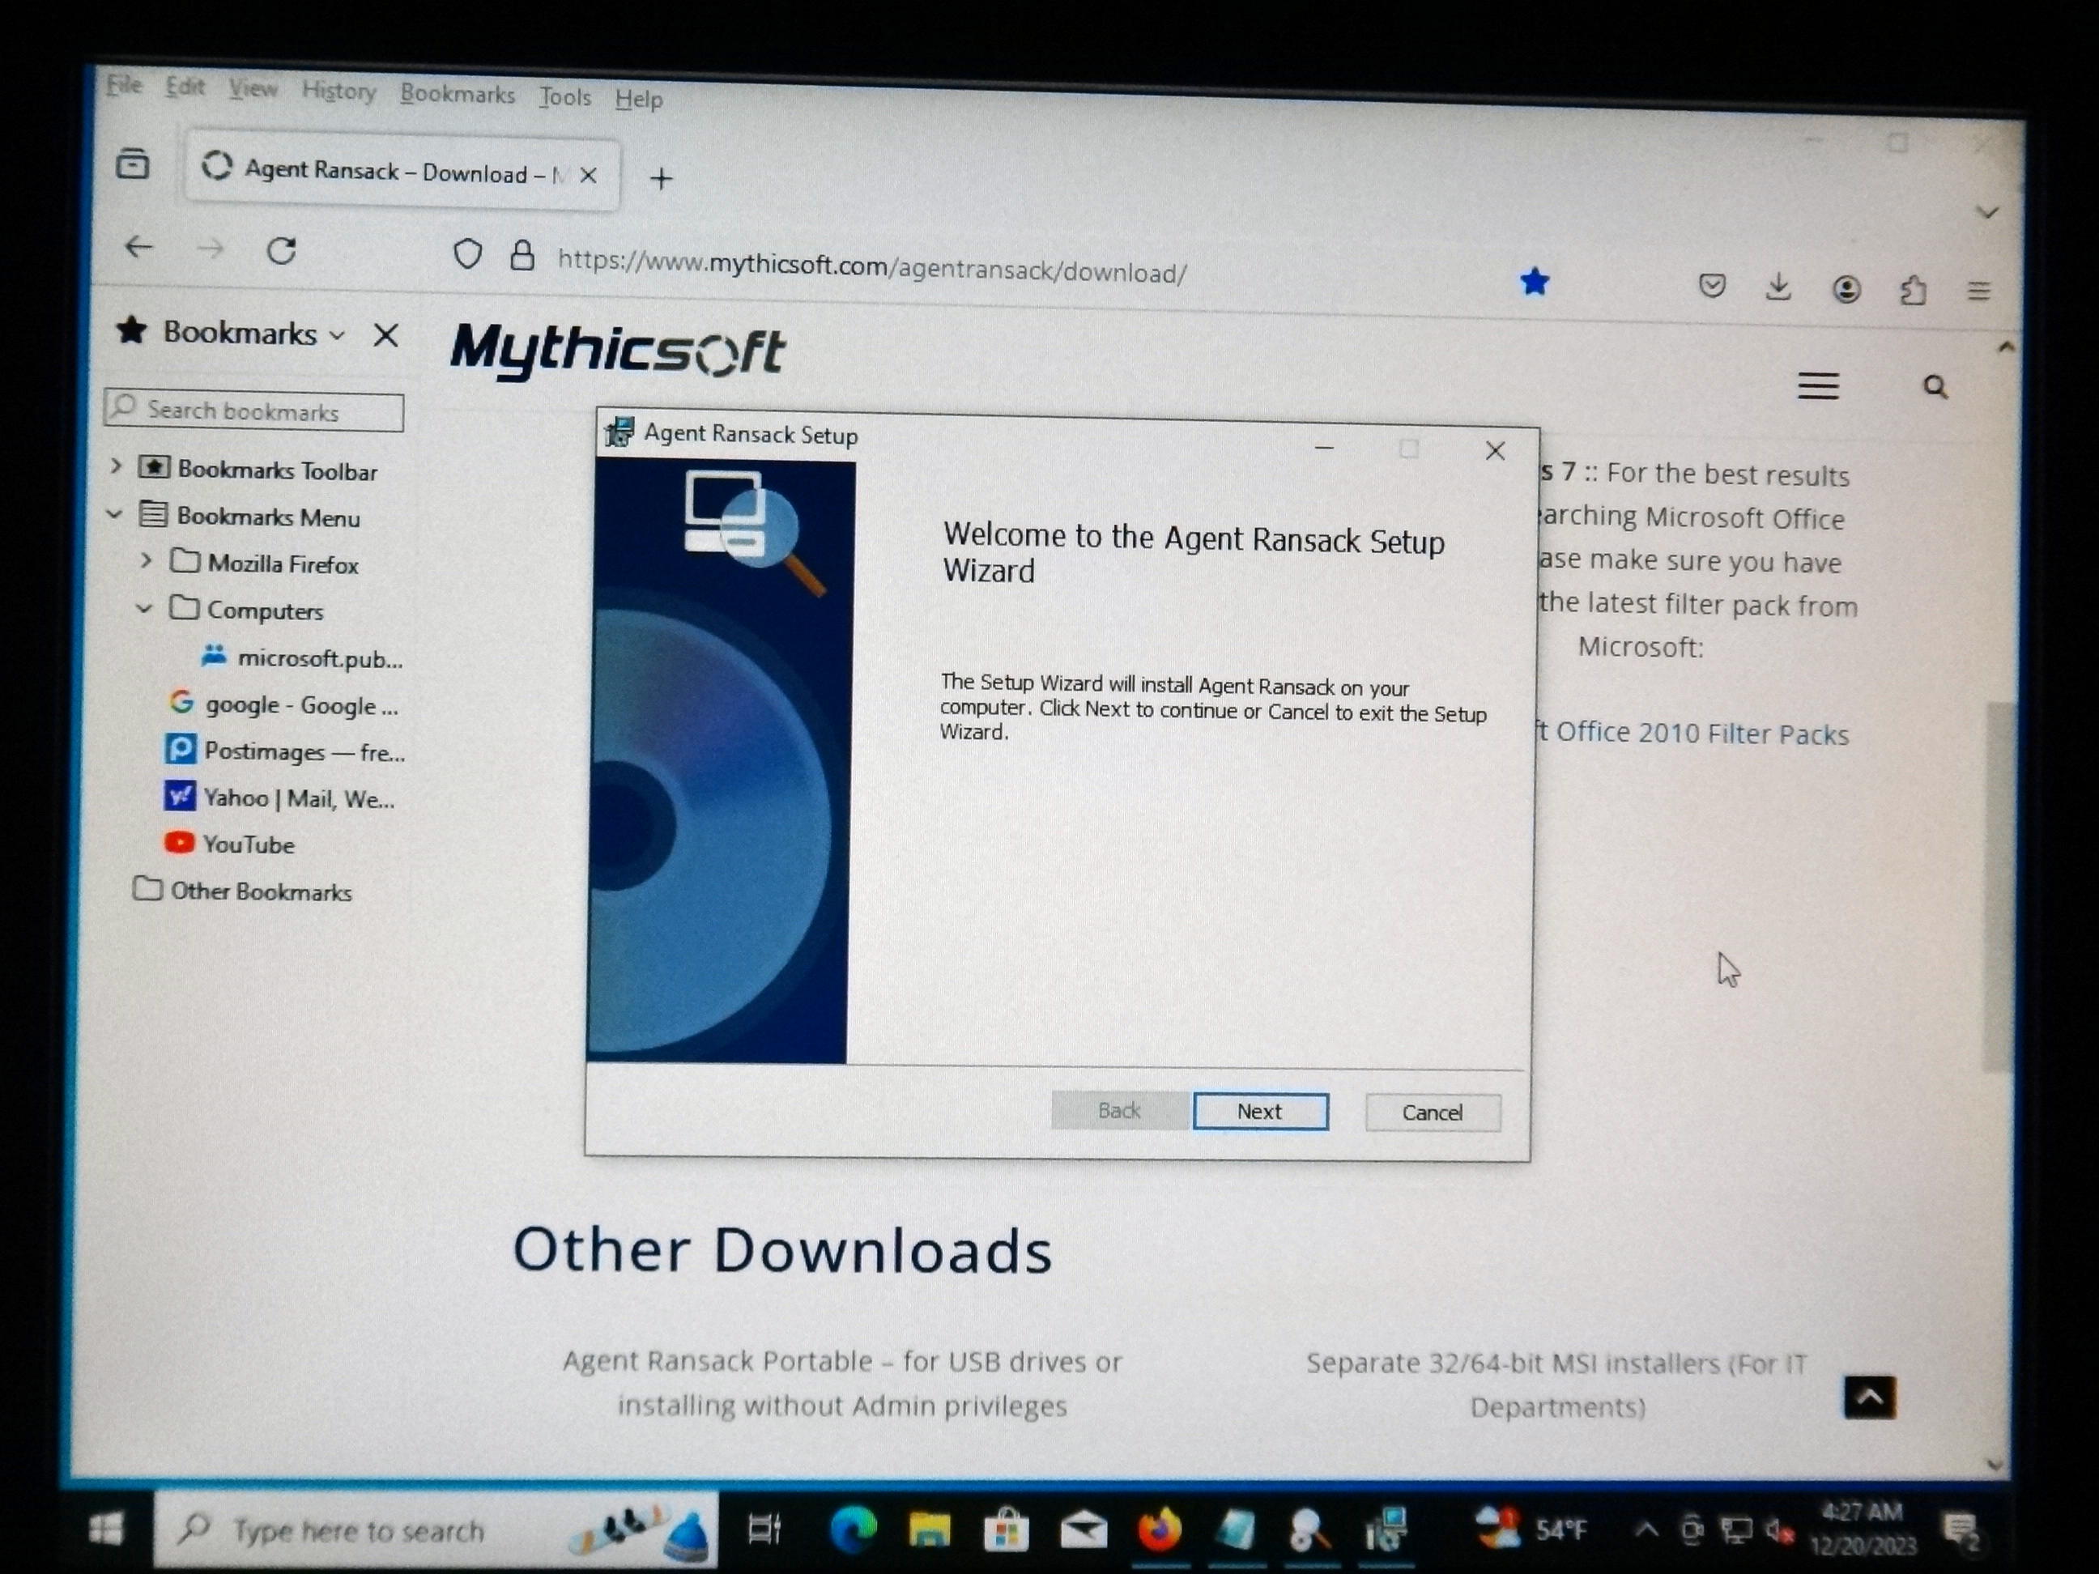Image resolution: width=2099 pixels, height=1574 pixels.
Task: Expand the Bookmarks Toolbar tree node
Action: [x=116, y=466]
